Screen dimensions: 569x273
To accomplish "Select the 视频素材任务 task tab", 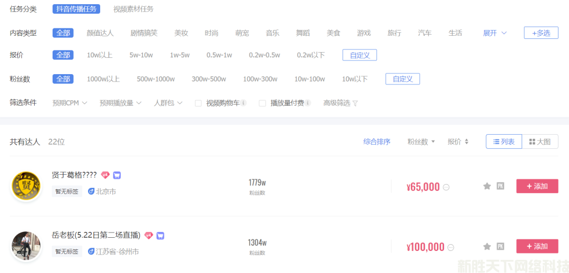I will (x=133, y=9).
